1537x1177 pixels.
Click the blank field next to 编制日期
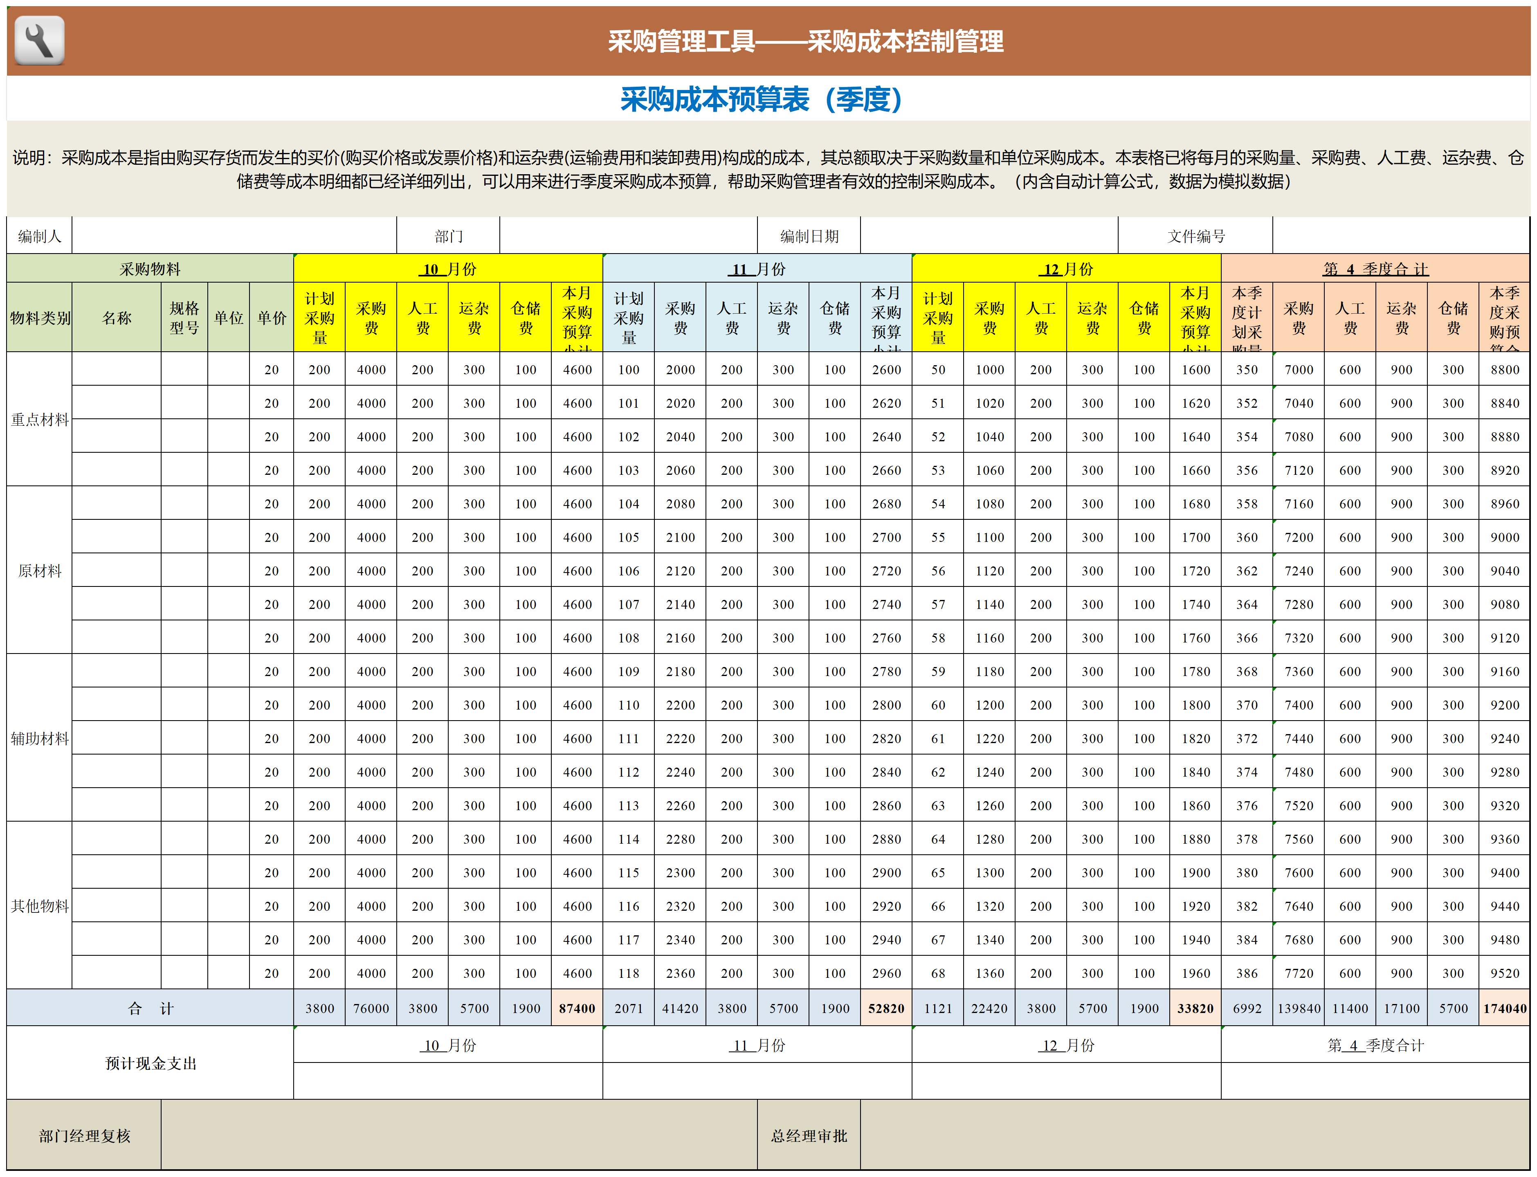click(x=989, y=236)
